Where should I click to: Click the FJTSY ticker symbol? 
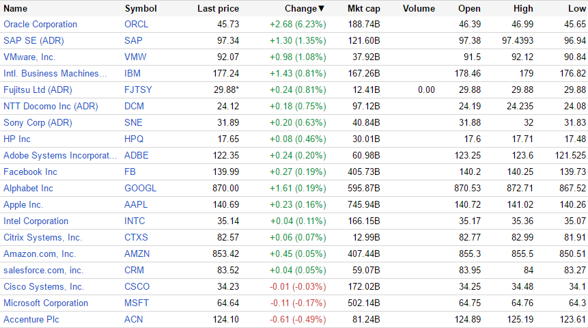138,90
